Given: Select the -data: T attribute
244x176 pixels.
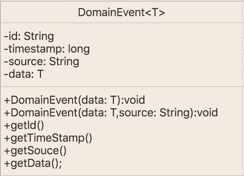Looking at the screenshot, I should 24,74.
